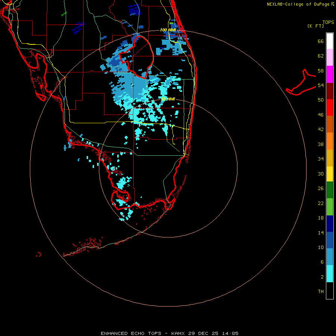The width and height of the screenshot is (336, 336).
Task: Select the legend value 46
Action: coord(321,115)
